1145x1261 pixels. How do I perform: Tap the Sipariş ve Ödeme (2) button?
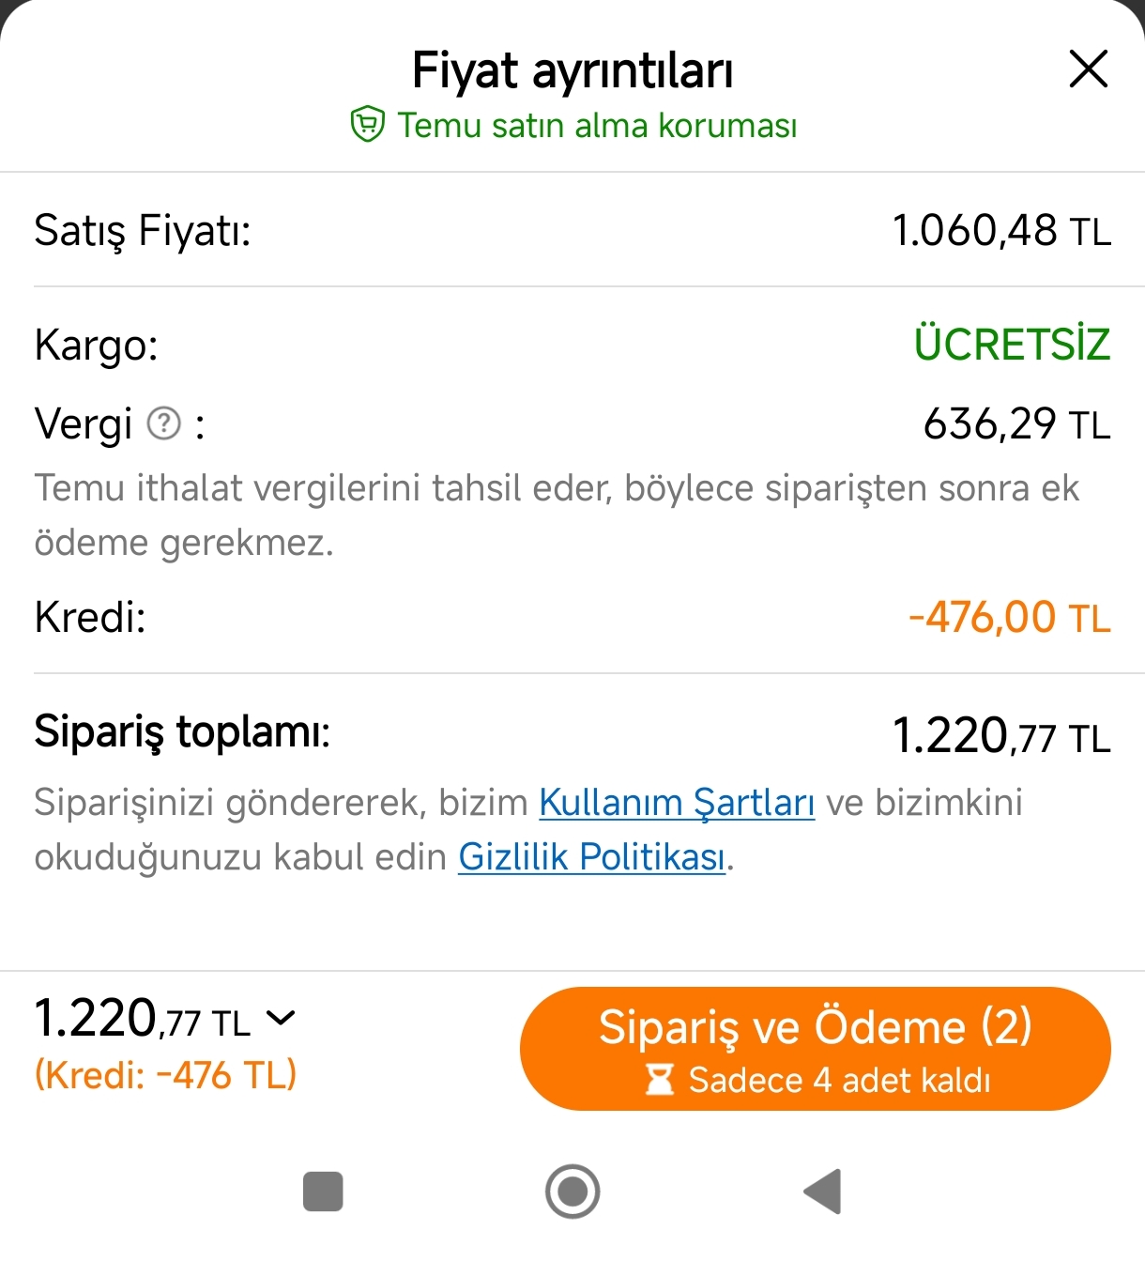coord(815,1049)
